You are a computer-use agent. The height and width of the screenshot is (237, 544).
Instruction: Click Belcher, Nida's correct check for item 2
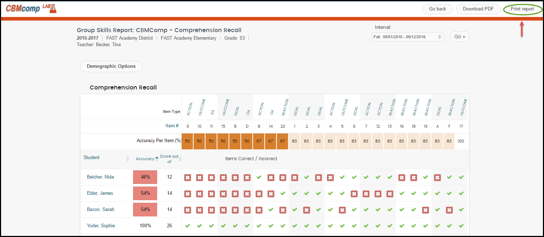(306, 177)
